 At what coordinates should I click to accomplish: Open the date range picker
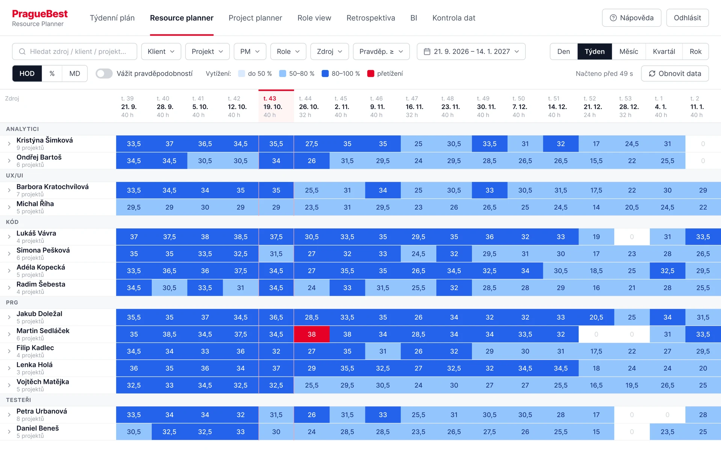(x=471, y=51)
